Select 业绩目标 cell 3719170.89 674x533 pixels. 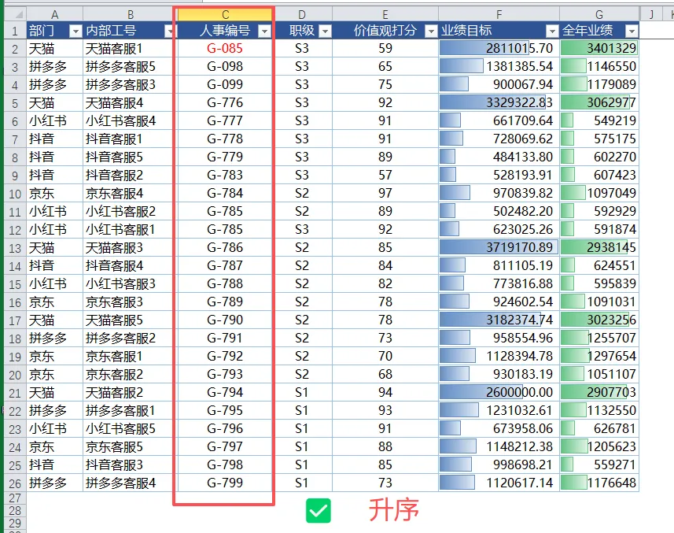499,247
